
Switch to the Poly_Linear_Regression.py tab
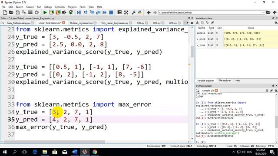pyautogui.click(x=115, y=23)
